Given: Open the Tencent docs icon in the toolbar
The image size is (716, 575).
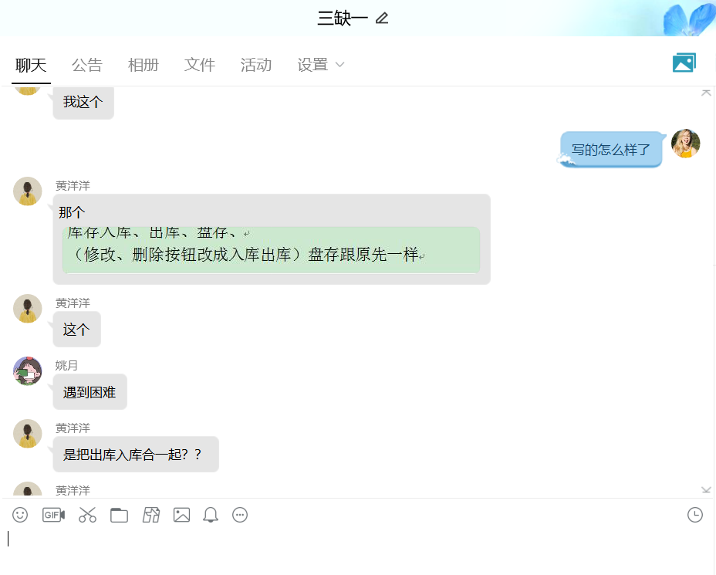Looking at the screenshot, I should point(151,515).
